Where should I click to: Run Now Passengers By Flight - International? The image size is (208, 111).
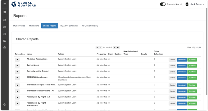tap(192, 104)
